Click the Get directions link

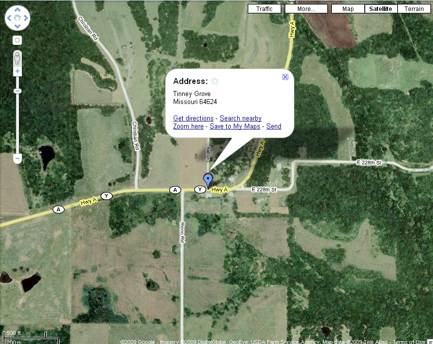point(193,118)
